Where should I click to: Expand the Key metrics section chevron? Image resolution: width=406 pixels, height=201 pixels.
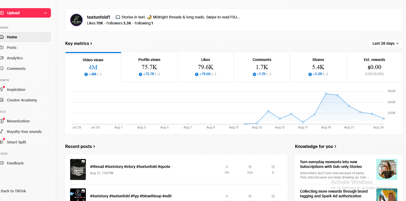(91, 43)
